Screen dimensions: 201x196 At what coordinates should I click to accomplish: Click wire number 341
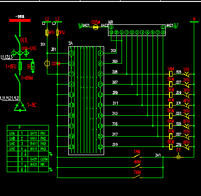coord(158,155)
